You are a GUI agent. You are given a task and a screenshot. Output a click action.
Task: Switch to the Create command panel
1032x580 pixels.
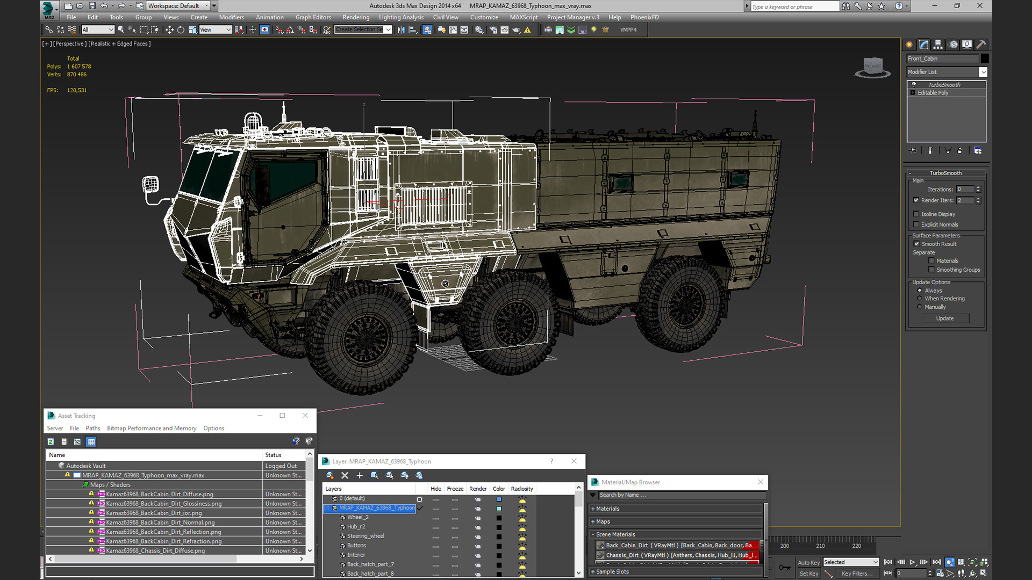tap(909, 45)
